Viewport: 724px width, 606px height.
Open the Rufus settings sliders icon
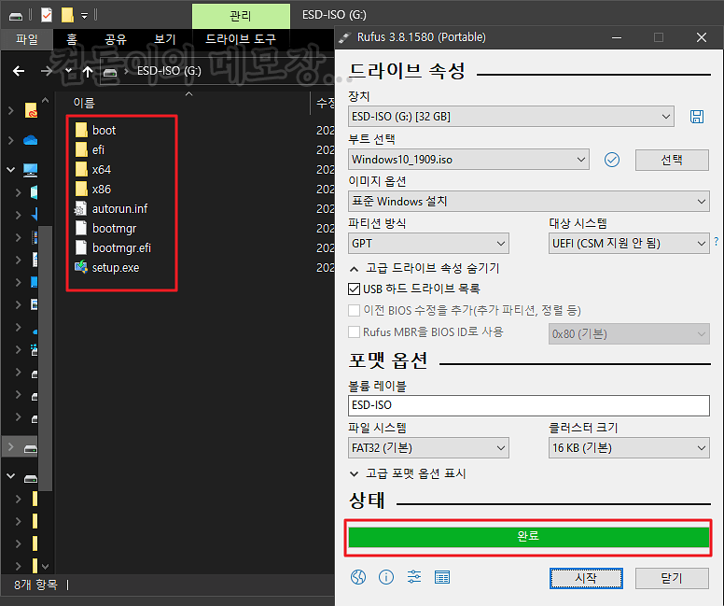(x=414, y=577)
